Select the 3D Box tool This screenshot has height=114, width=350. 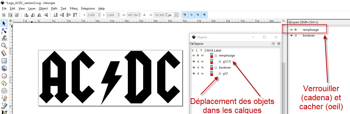(4, 68)
